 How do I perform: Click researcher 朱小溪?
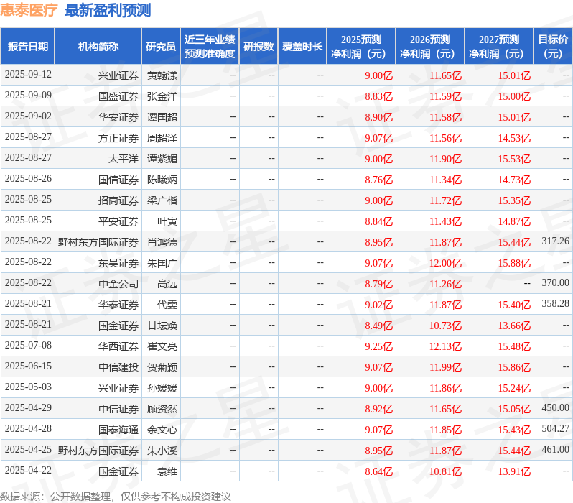tap(162, 451)
